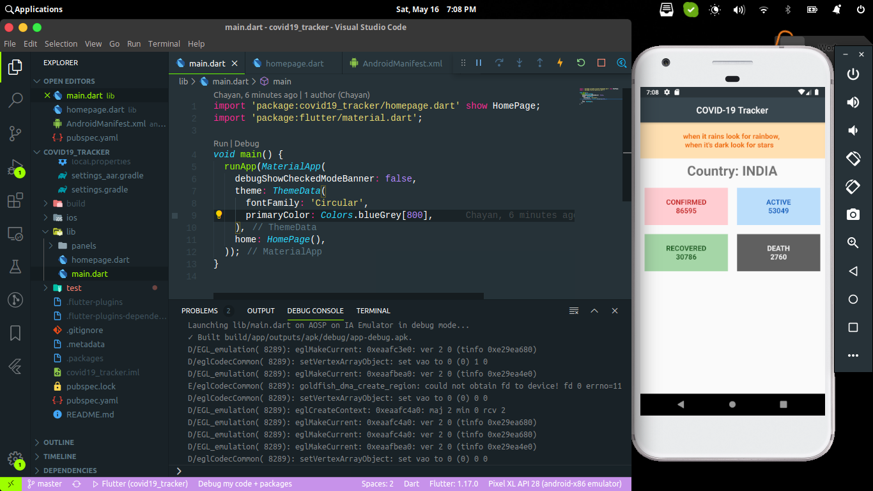Close the main.dart editor tab
Screen dimensions: 873x491
[235, 63]
